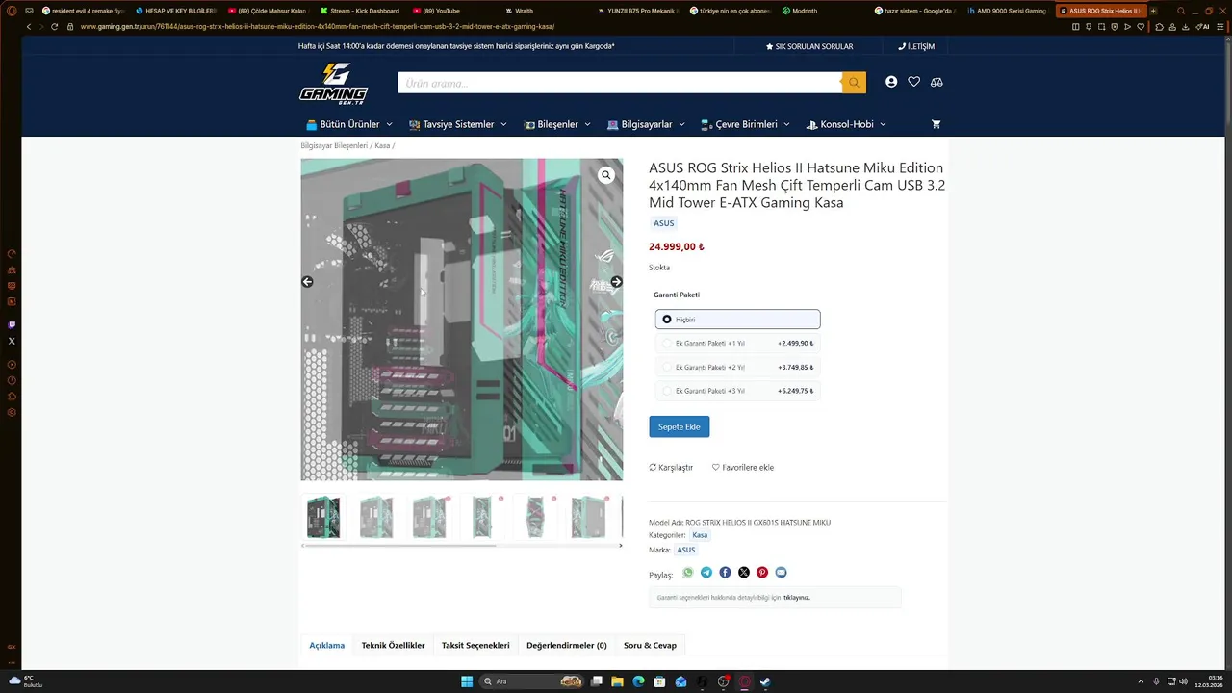Select the first product thumbnail
Viewport: 1232px width, 693px height.
click(323, 518)
